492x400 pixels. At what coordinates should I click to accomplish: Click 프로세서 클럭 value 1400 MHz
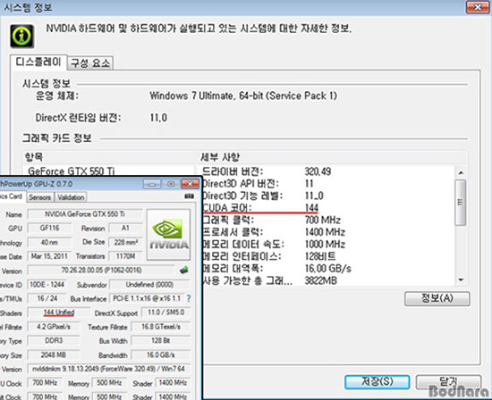325,232
